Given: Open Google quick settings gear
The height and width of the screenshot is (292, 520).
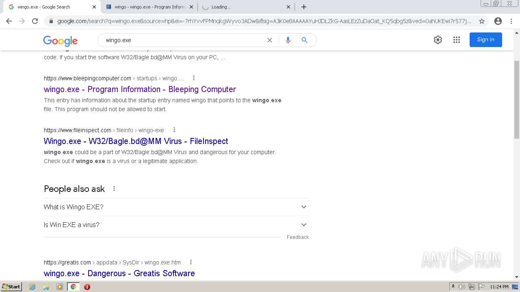Looking at the screenshot, I should tap(438, 40).
